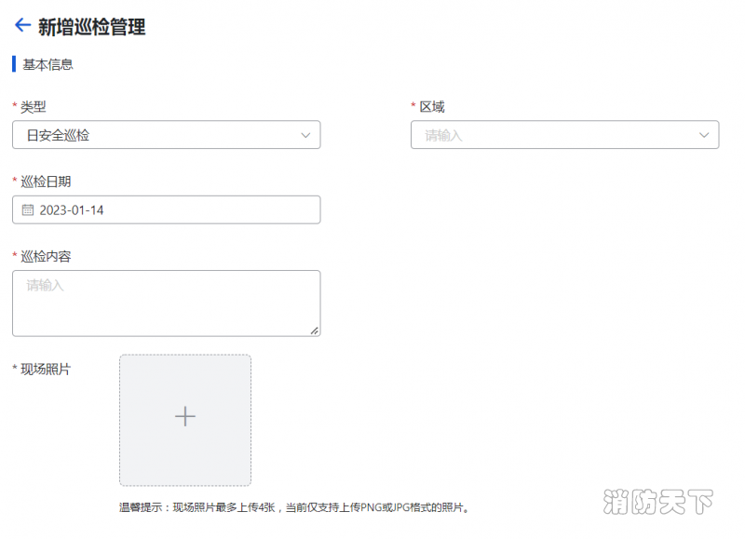Focus the 区域 input placeholder text

coord(444,136)
